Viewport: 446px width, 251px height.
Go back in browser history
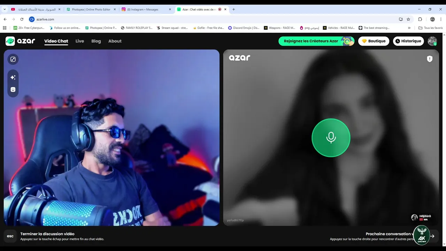coord(5,19)
